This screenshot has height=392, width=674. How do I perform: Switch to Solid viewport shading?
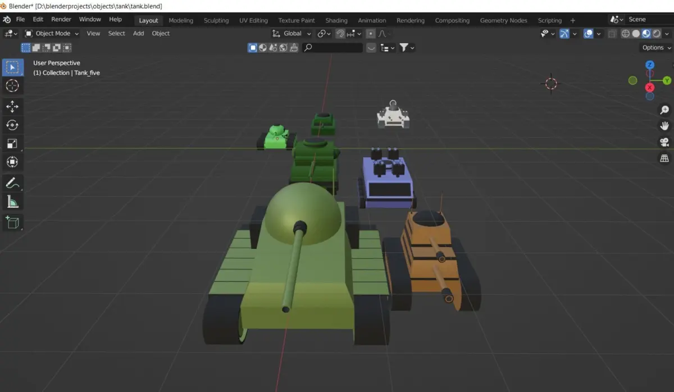(x=636, y=34)
